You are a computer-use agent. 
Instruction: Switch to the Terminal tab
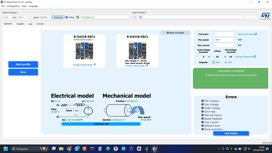click(40, 24)
